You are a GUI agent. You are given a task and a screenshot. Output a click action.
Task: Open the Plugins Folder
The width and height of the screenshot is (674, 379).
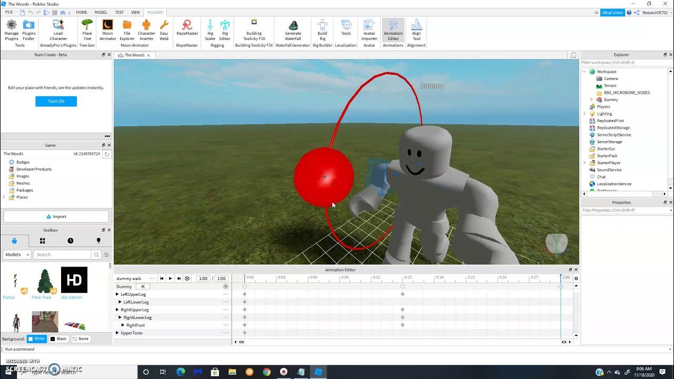point(29,30)
